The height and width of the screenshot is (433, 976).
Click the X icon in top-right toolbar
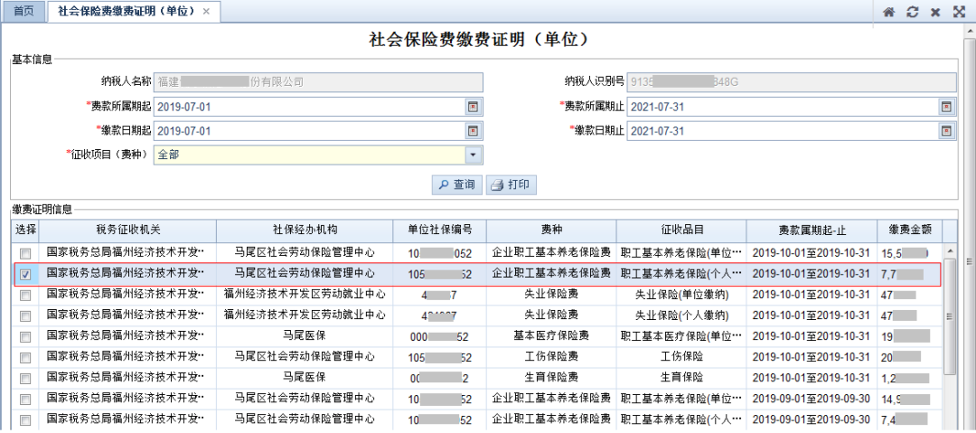tap(935, 12)
